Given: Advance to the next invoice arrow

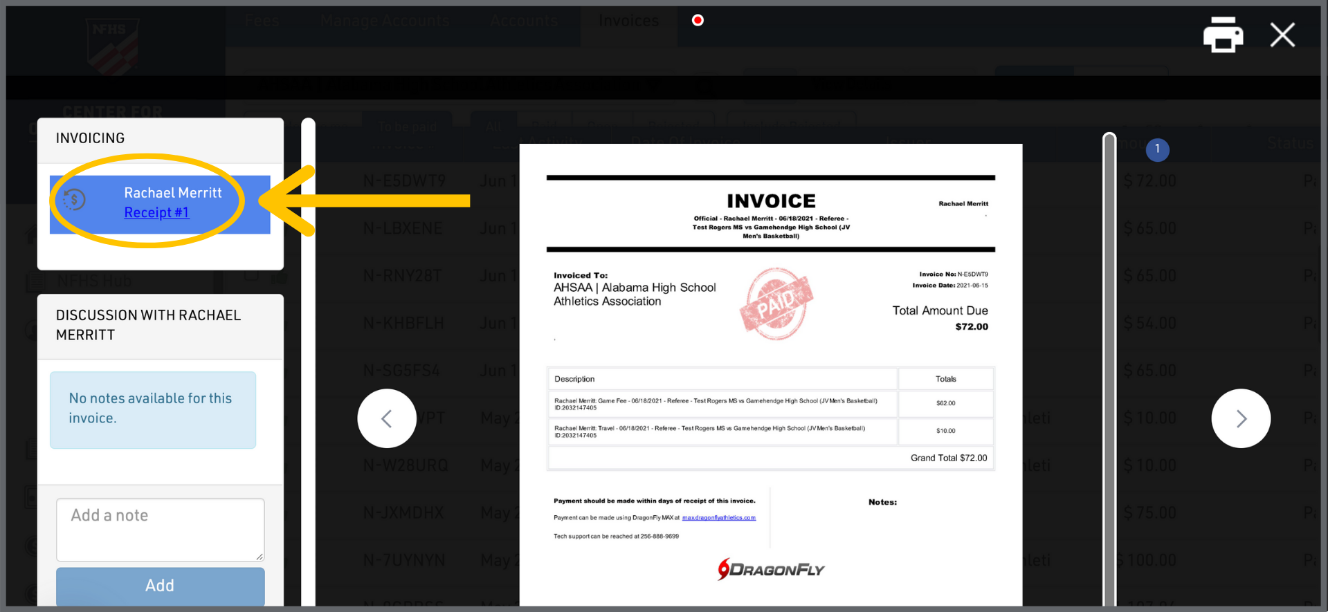Looking at the screenshot, I should 1241,418.
